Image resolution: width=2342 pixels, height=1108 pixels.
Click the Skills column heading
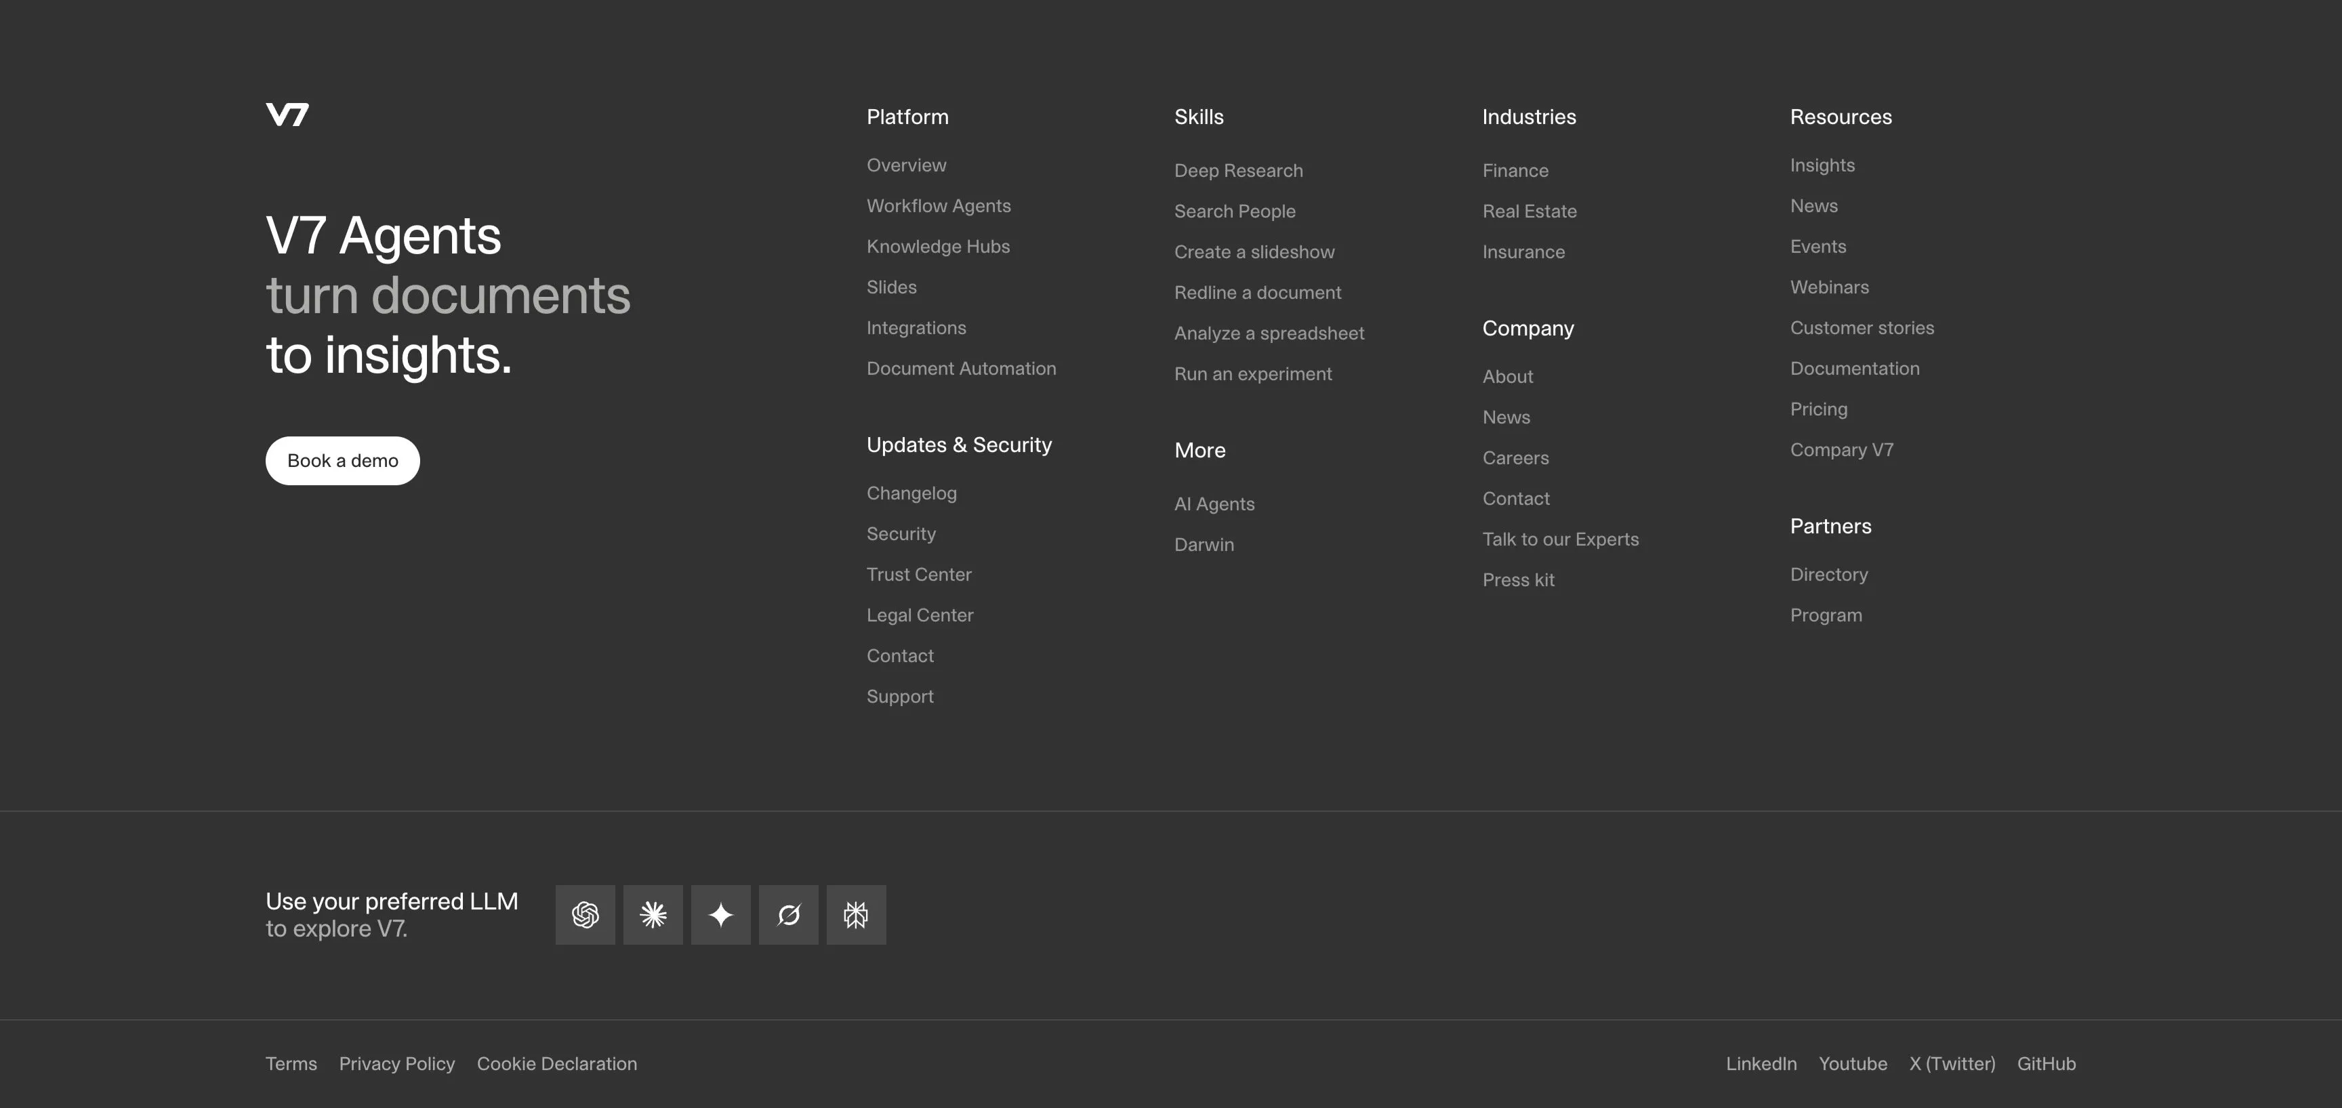coord(1199,117)
